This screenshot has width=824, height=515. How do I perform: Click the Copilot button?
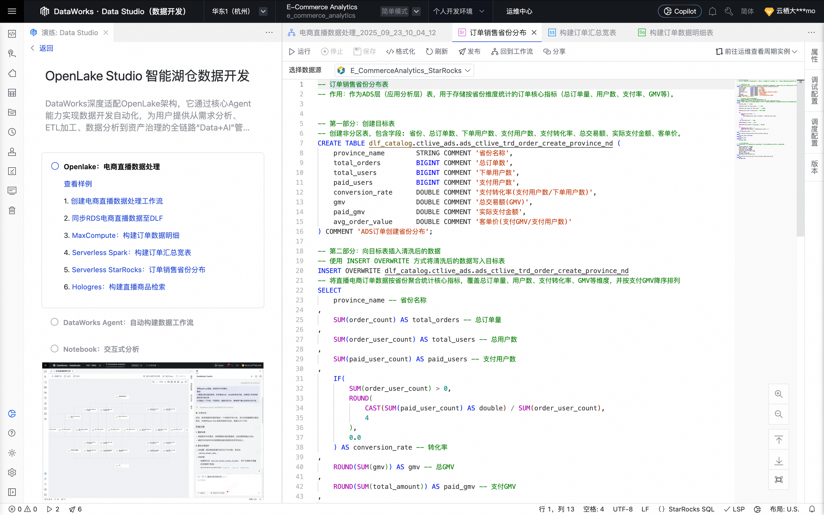coord(680,11)
